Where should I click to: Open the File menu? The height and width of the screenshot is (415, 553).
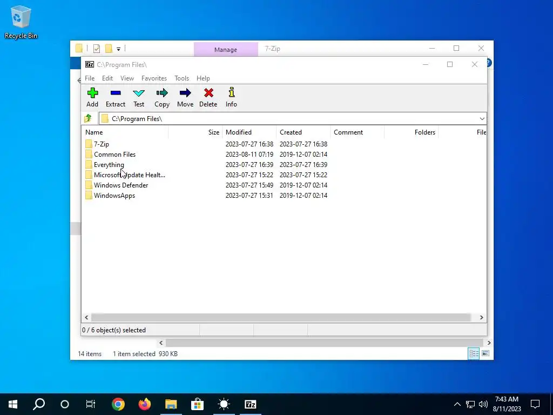click(x=90, y=78)
